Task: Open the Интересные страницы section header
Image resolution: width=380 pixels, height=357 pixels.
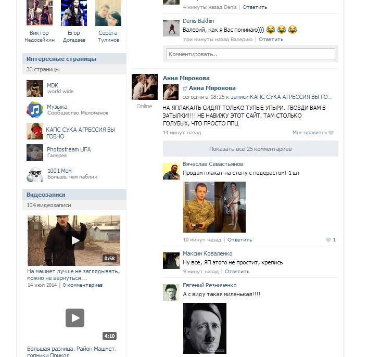Action: 74,59
